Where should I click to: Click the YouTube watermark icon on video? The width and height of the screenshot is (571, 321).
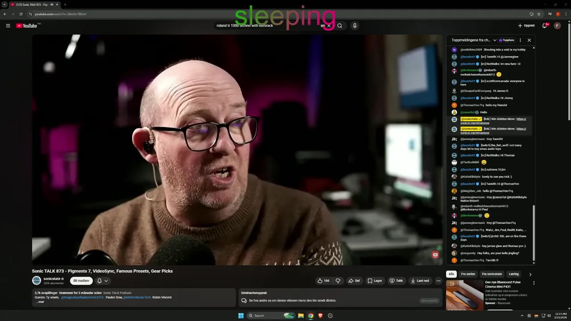coord(435,255)
